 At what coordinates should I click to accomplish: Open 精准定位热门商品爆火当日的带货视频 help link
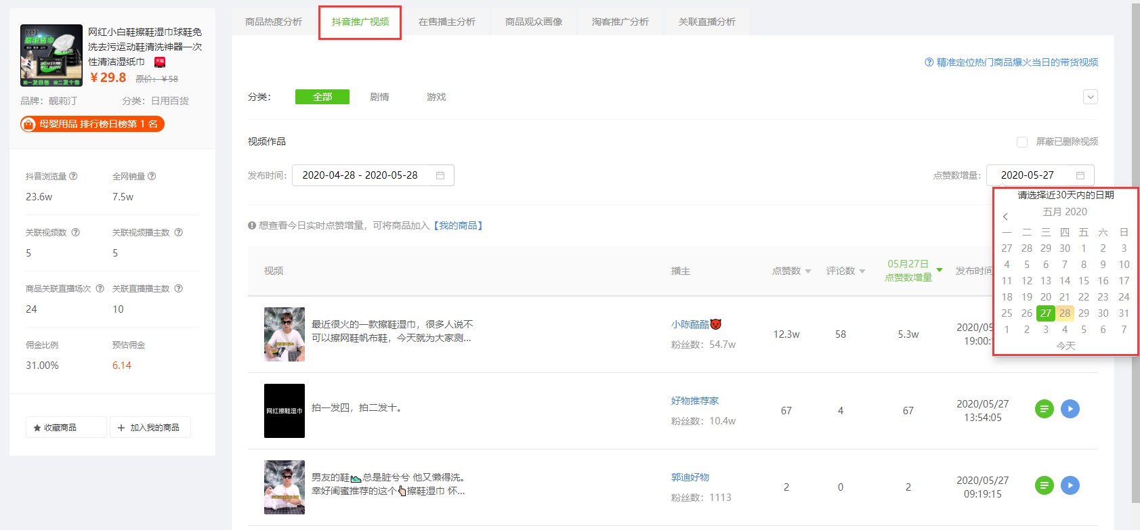1017,62
